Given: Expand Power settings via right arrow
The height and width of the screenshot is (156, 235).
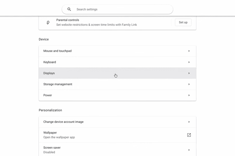Looking at the screenshot, I should pos(189,95).
